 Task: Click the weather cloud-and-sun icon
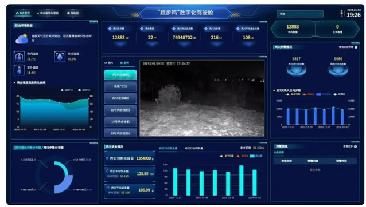(22, 39)
